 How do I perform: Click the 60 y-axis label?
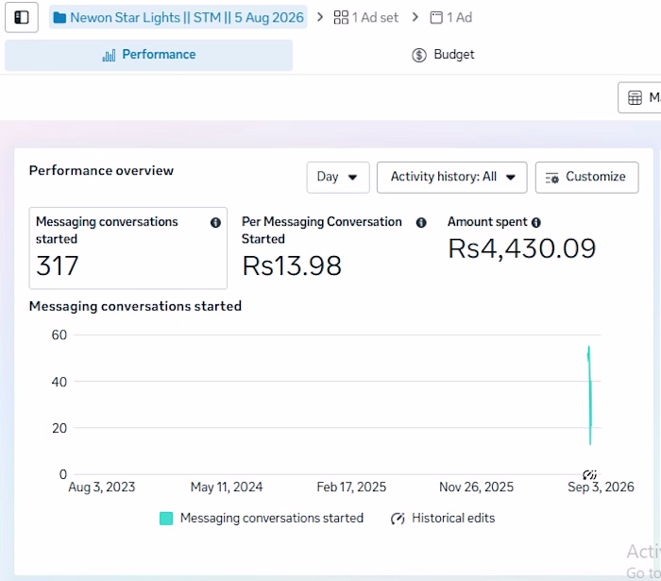59,335
